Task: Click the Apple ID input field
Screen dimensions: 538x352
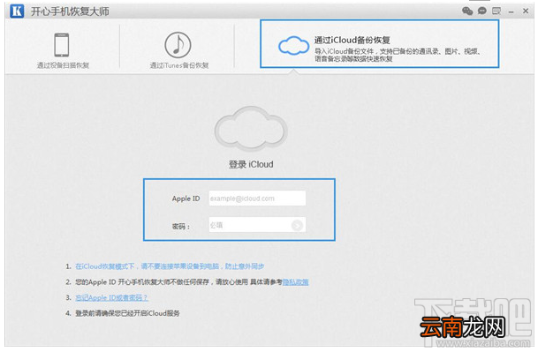Action: click(x=257, y=198)
